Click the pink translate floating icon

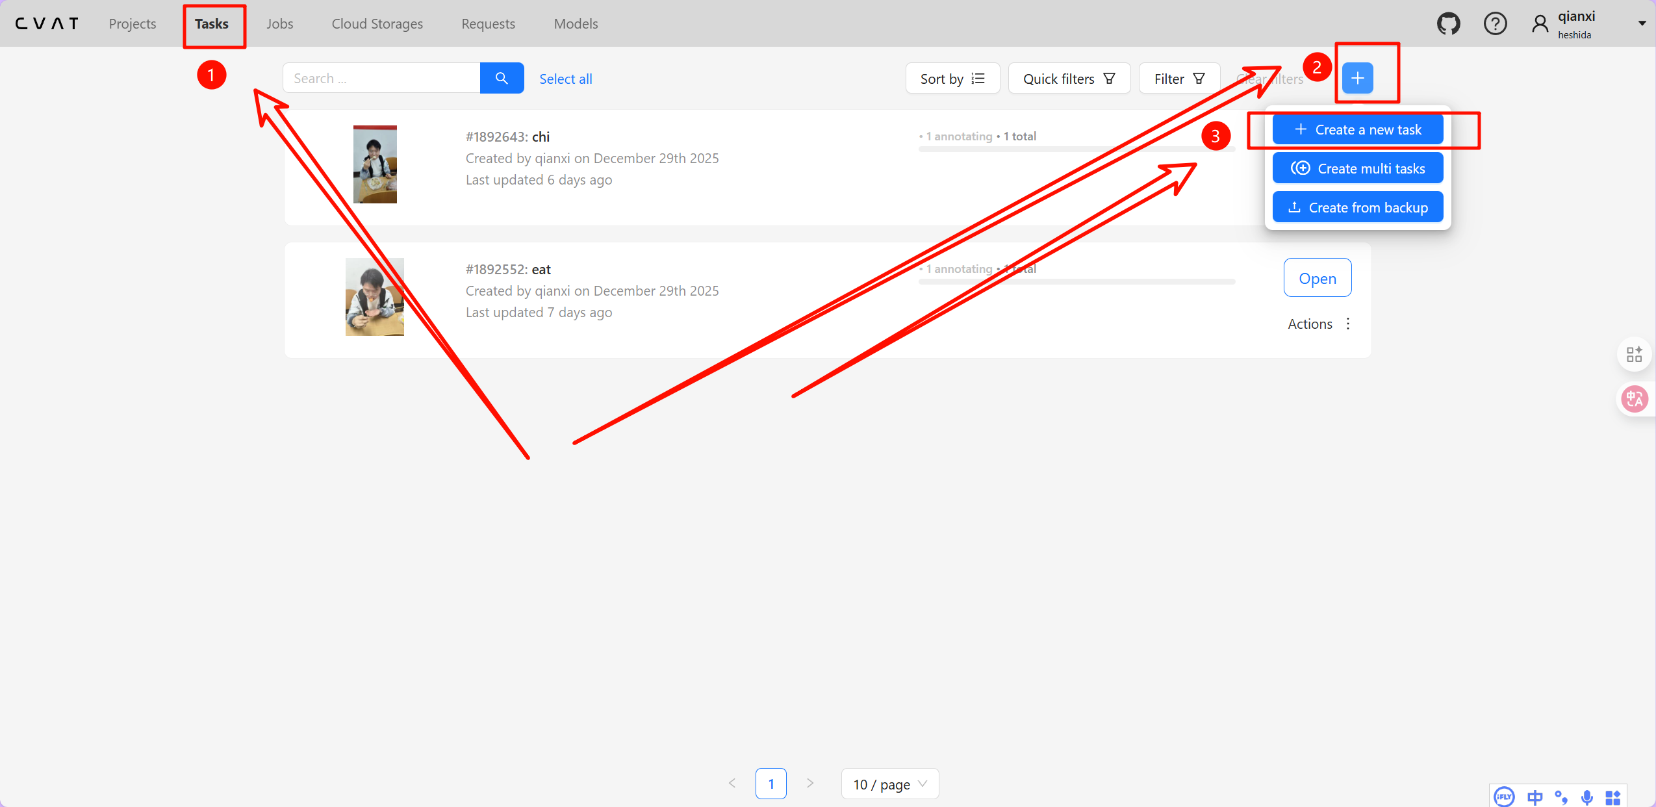point(1634,399)
